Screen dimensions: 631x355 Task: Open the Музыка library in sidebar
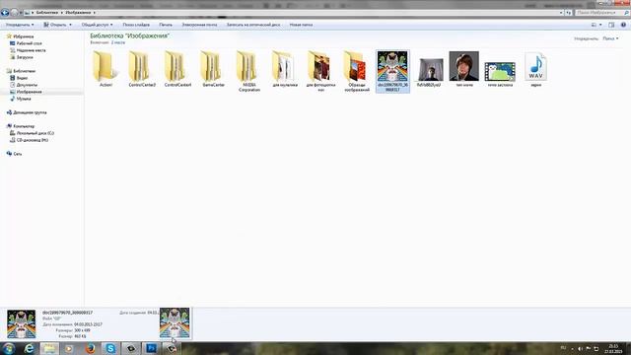tap(24, 99)
